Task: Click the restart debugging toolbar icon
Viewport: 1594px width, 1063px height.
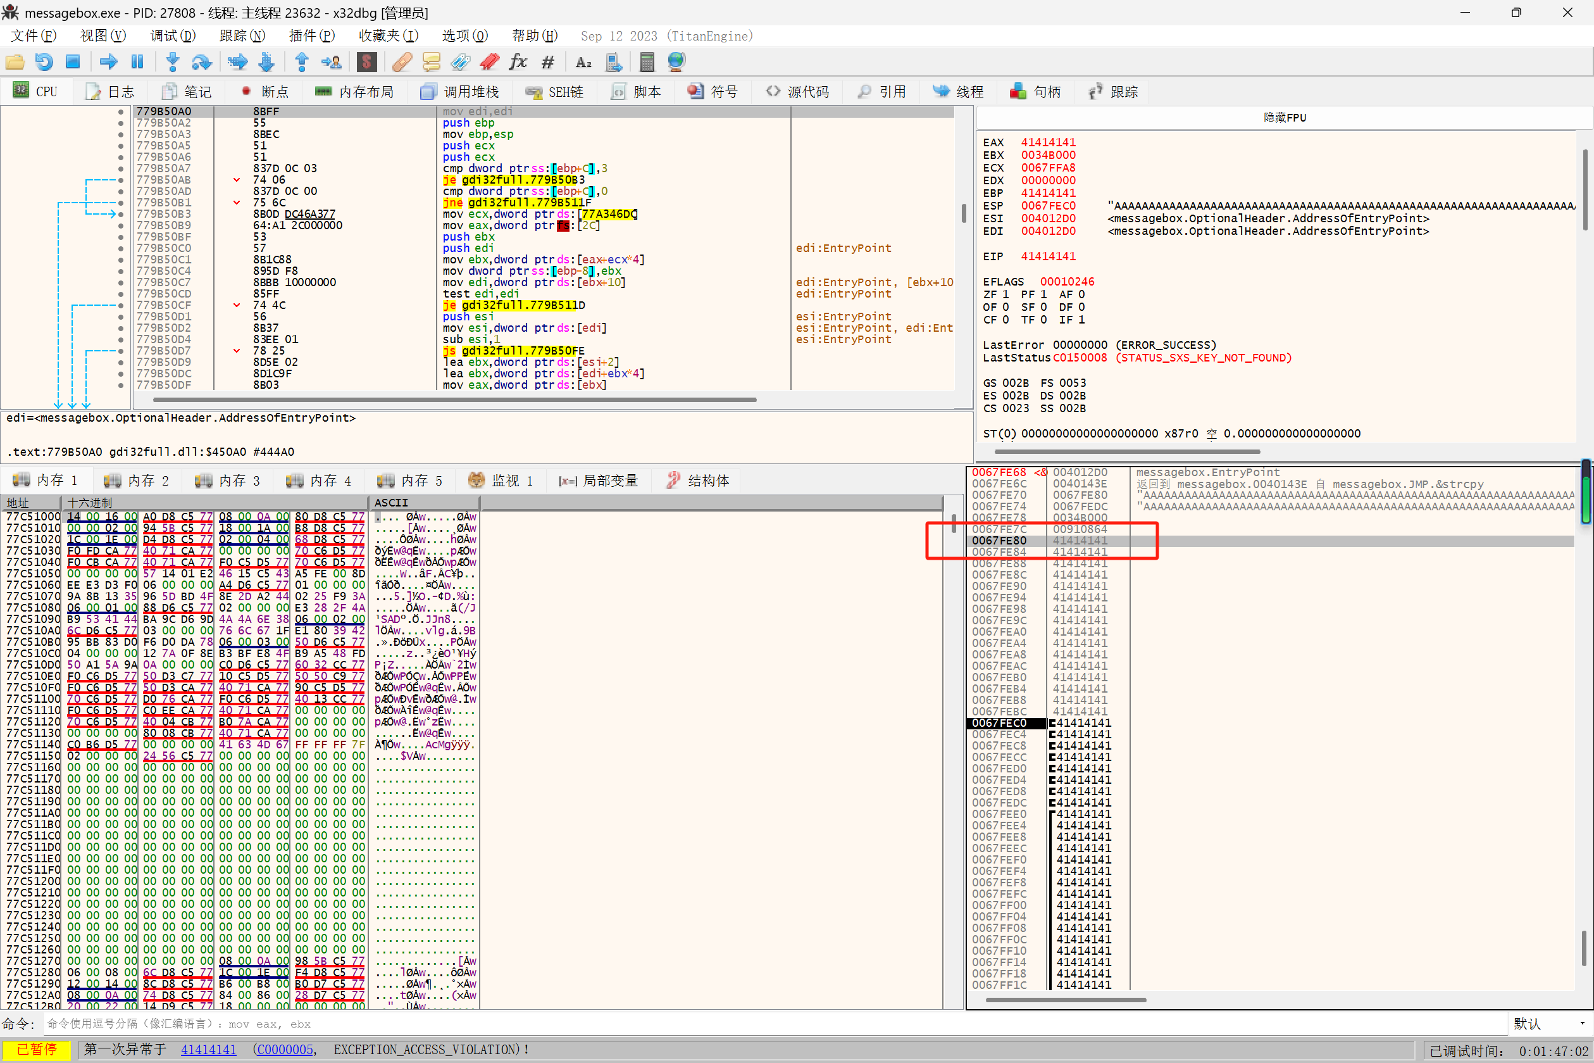Action: pyautogui.click(x=44, y=63)
